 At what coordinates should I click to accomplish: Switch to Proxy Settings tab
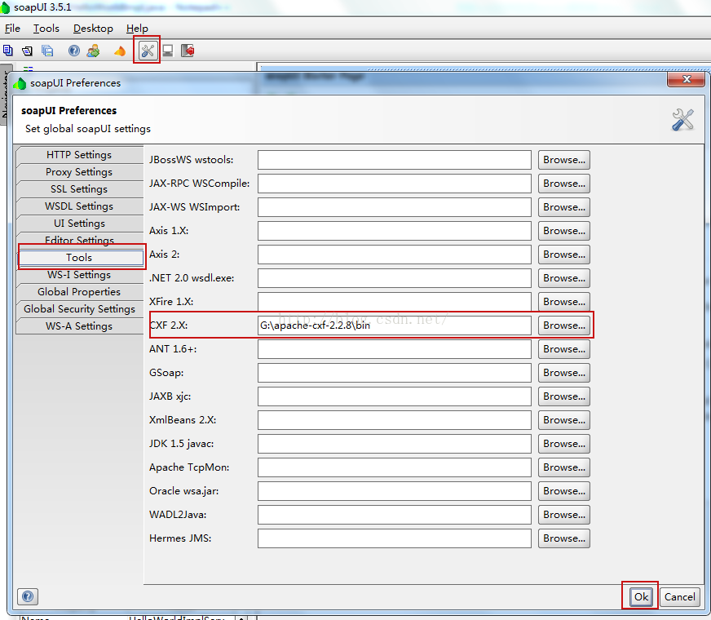coord(79,172)
